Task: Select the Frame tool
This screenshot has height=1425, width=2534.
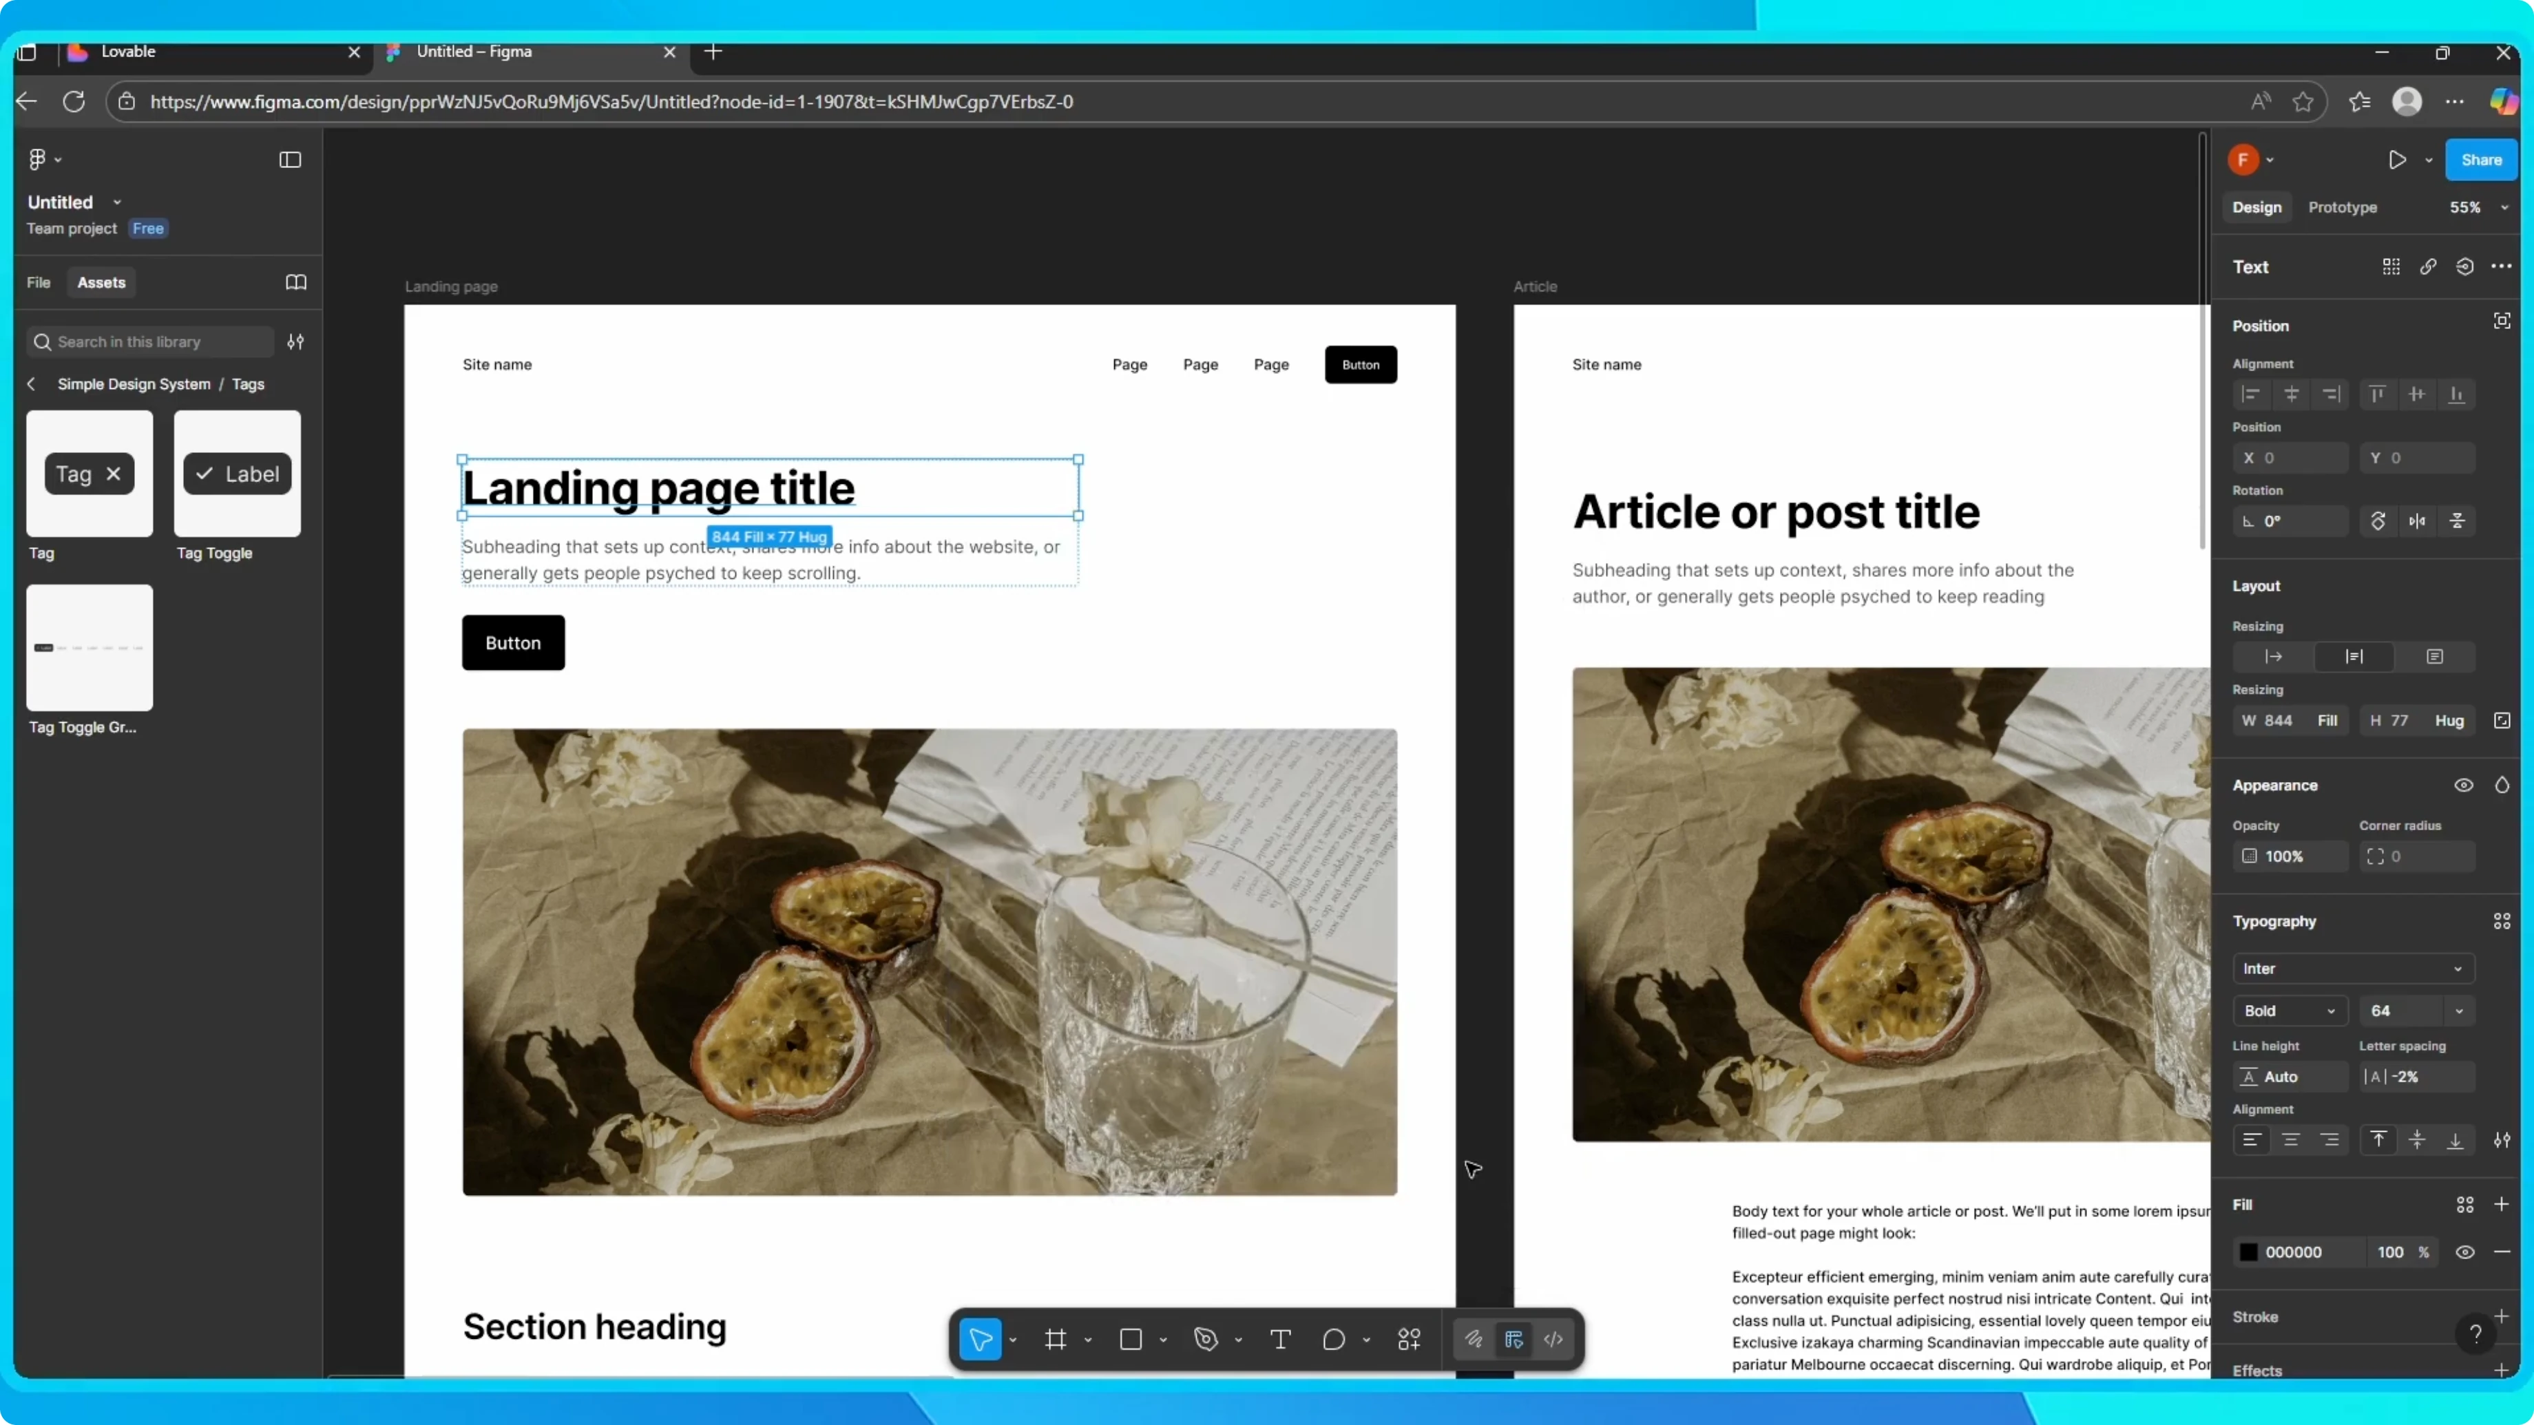Action: (1056, 1338)
